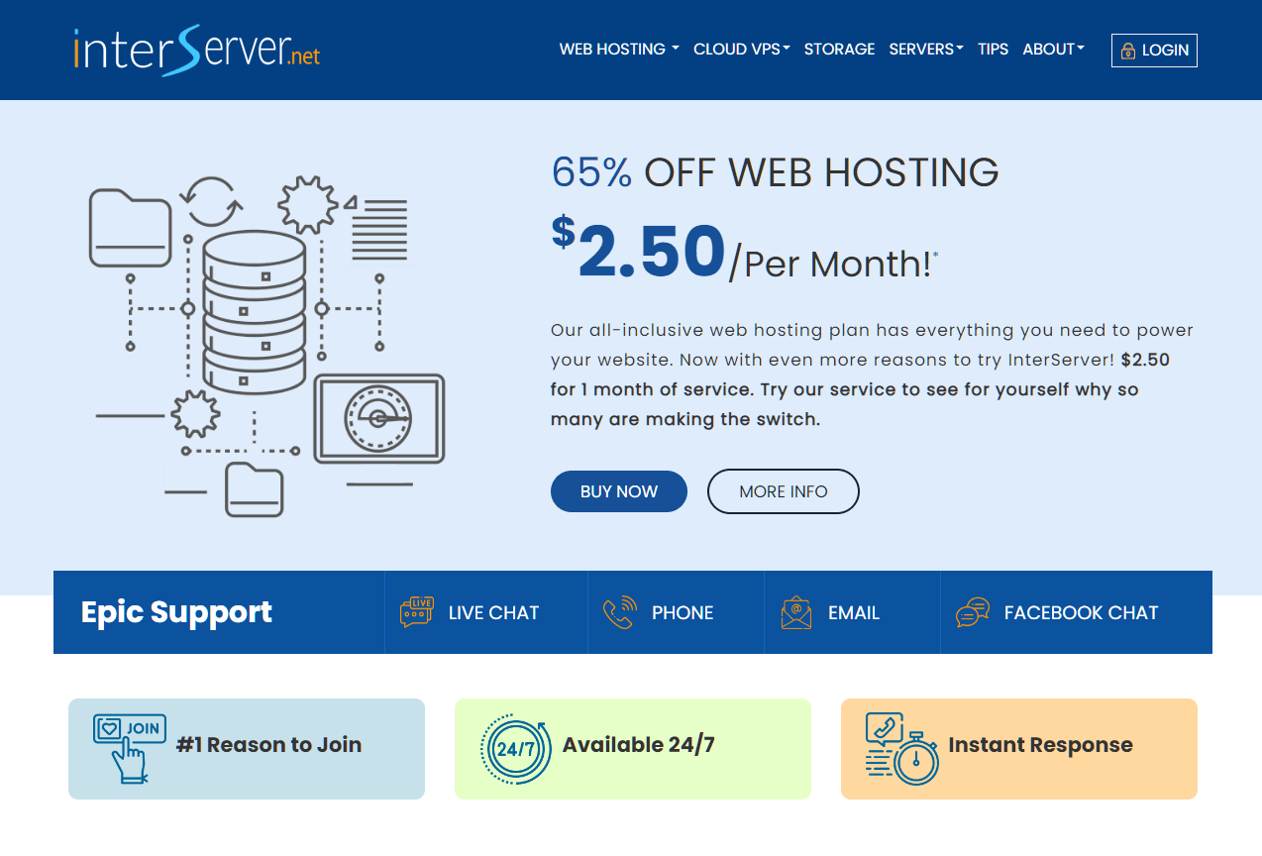Click the 24/7 clock icon
Screen dimensions: 1262x856
click(513, 749)
